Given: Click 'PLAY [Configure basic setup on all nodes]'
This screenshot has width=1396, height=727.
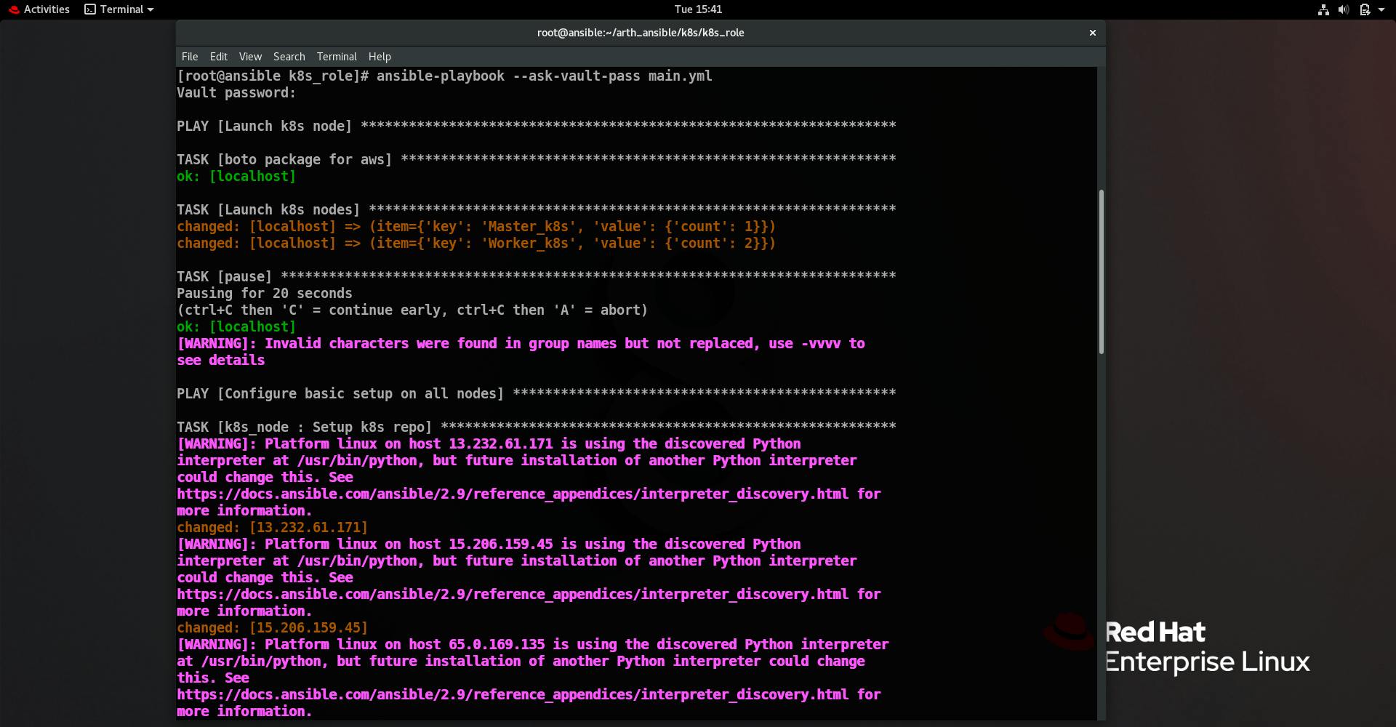Looking at the screenshot, I should pos(536,394).
